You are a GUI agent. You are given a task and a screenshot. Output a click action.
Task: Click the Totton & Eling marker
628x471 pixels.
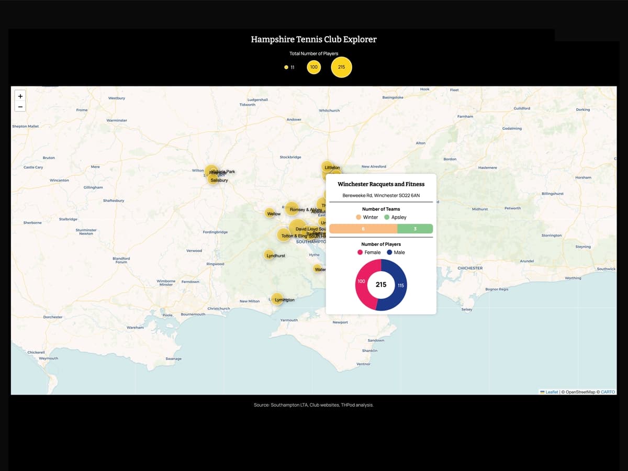click(284, 235)
